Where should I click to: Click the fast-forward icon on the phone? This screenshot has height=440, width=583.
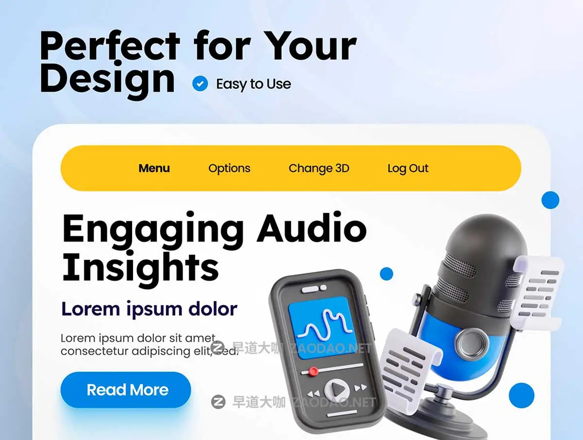[360, 387]
